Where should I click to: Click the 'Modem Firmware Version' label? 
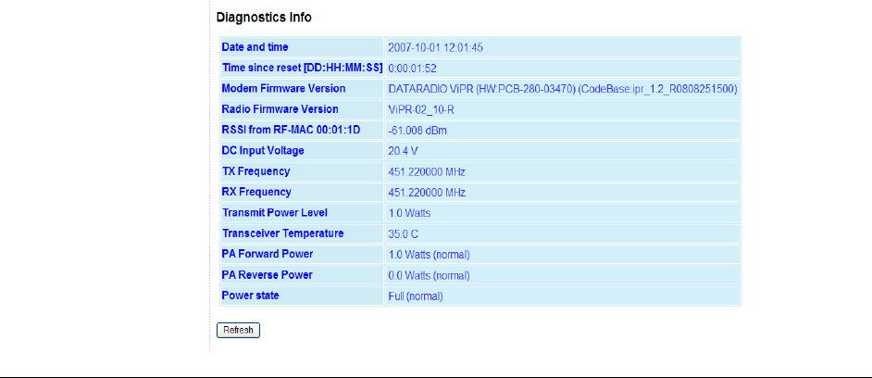(x=283, y=89)
